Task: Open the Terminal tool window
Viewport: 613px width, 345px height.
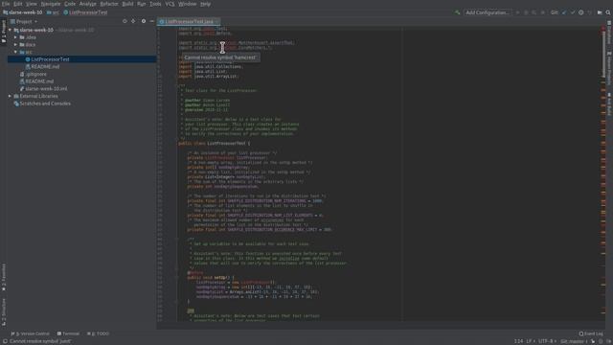Action: 68,333
